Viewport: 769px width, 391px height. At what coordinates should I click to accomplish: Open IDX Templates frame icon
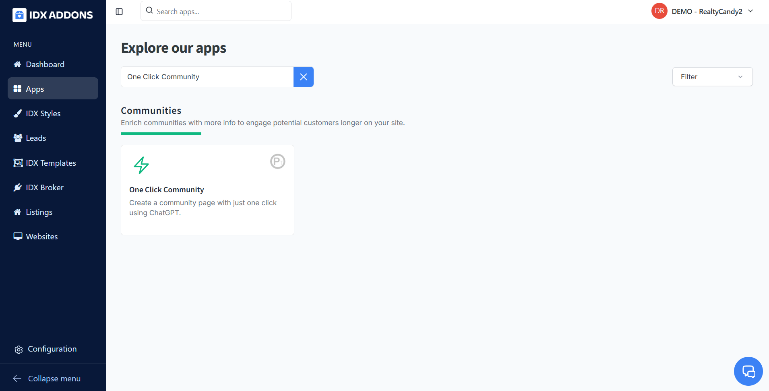coord(18,163)
